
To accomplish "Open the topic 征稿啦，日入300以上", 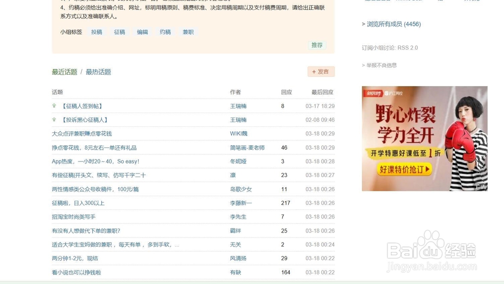I will coord(78,203).
